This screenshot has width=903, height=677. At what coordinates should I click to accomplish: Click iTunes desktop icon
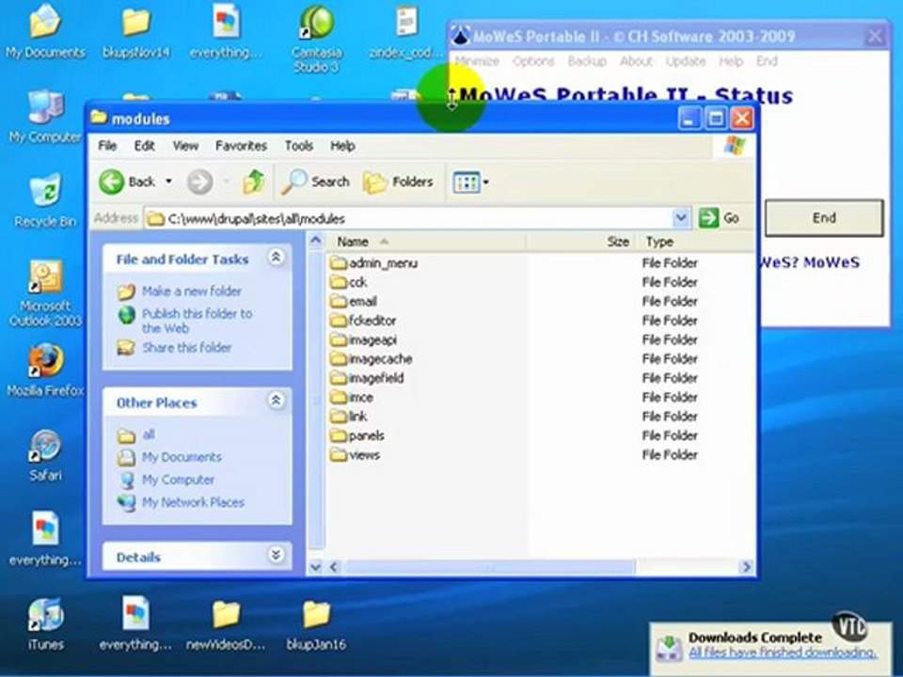click(x=45, y=624)
